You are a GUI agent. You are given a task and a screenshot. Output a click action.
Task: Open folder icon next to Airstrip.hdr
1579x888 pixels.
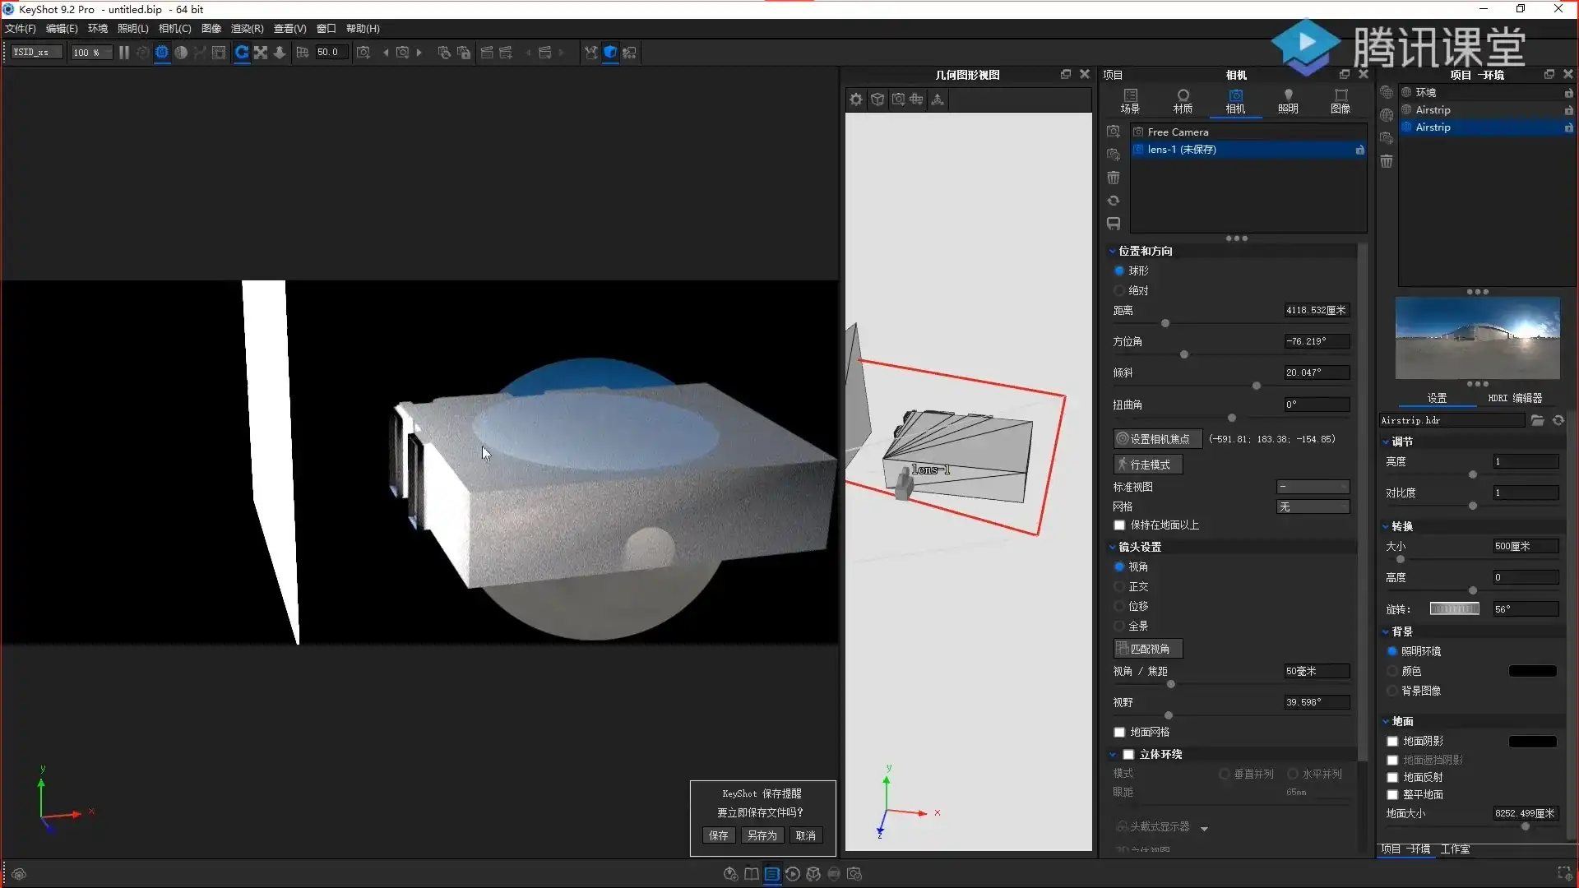(x=1537, y=420)
